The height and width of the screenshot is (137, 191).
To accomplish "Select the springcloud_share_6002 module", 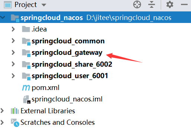I will tap(72, 64).
